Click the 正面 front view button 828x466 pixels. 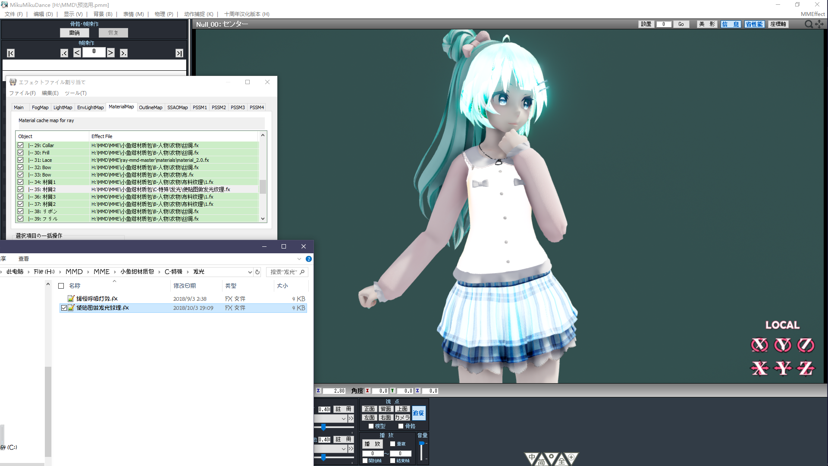click(369, 409)
